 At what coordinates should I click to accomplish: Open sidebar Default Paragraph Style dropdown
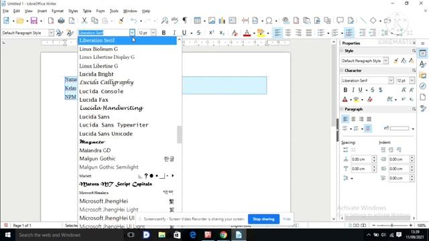pyautogui.click(x=385, y=61)
